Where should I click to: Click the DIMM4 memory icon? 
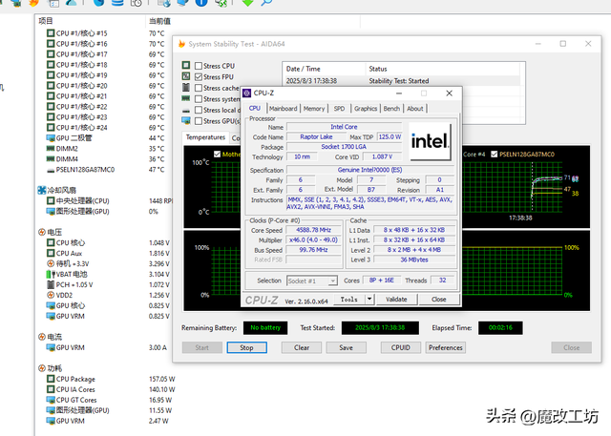pos(51,158)
